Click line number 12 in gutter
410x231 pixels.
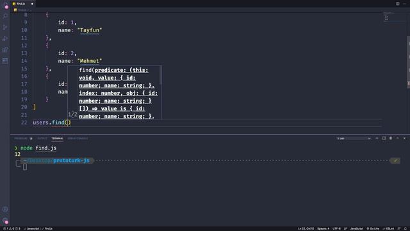24,46
